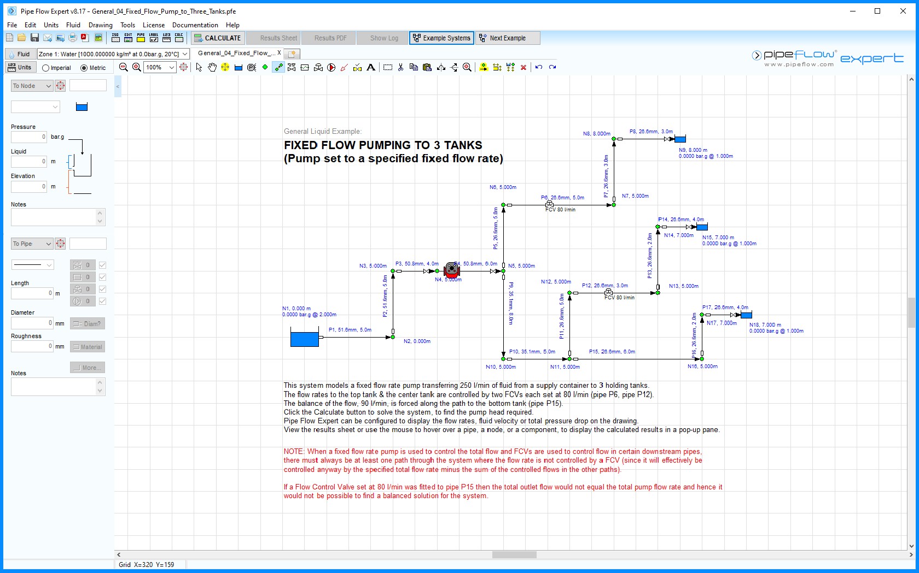The width and height of the screenshot is (919, 573).
Task: Toggle the checkbox beside the control valve count
Action: (102, 290)
